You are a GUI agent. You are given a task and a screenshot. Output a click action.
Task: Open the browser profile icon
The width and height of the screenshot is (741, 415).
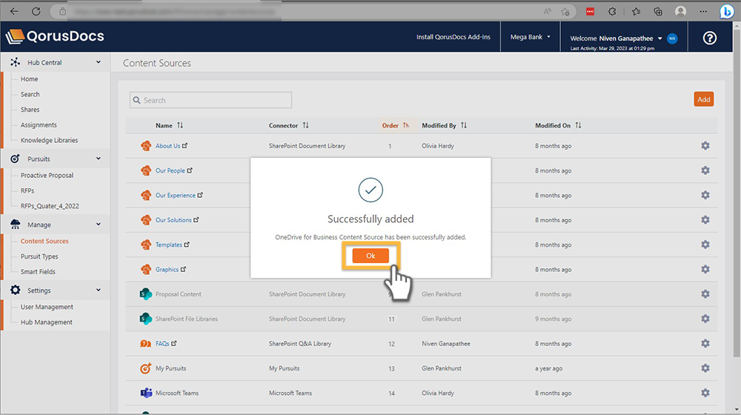click(680, 11)
